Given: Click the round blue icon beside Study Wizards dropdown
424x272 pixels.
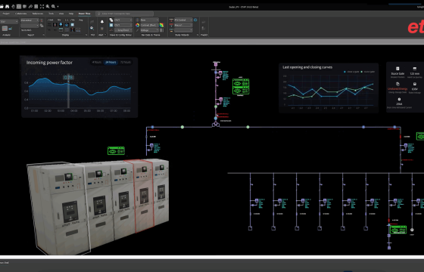Looking at the screenshot, I should click(195, 20).
